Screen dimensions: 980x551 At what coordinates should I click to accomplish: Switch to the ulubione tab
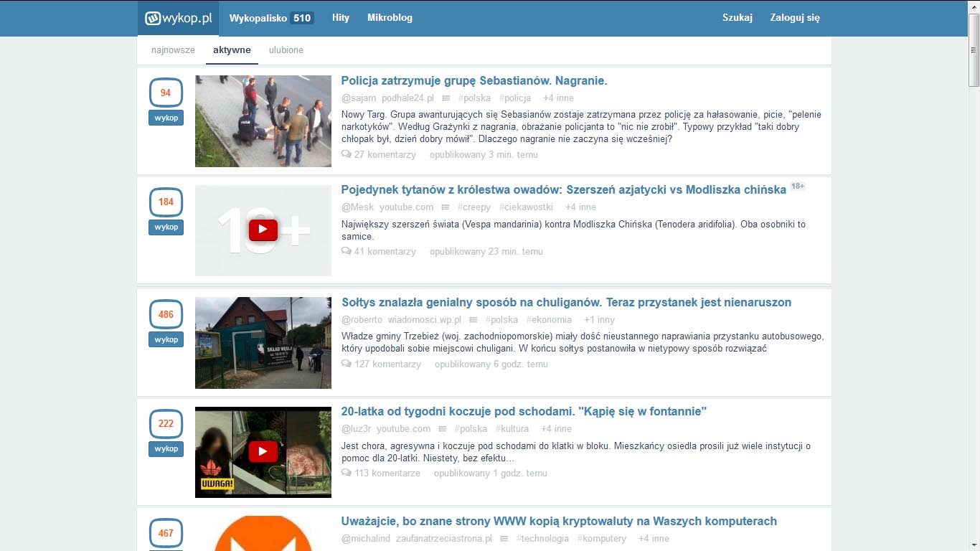pyautogui.click(x=286, y=50)
